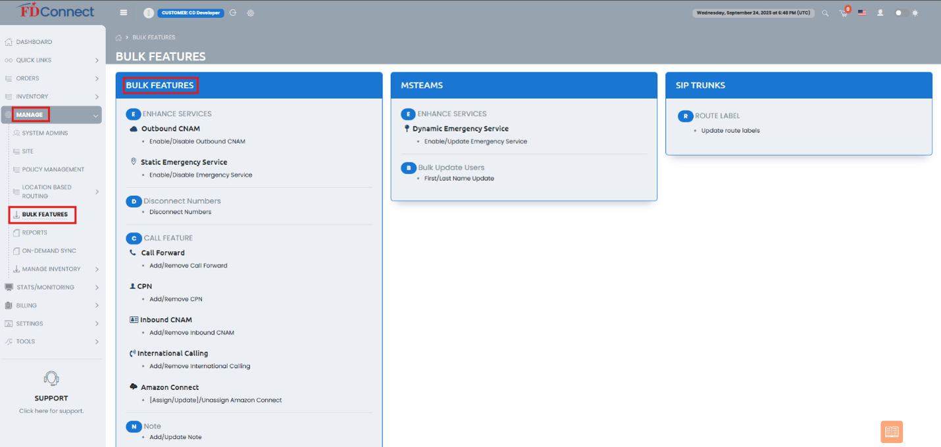The width and height of the screenshot is (941, 447).
Task: Click Add/Remove Inbound CNAM link
Action: pyautogui.click(x=191, y=333)
